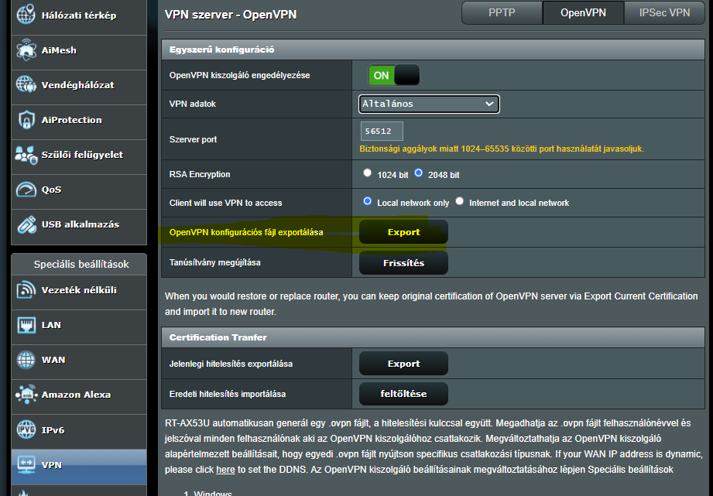Select the Amazon Alexa menu label
The width and height of the screenshot is (713, 496).
click(x=76, y=395)
